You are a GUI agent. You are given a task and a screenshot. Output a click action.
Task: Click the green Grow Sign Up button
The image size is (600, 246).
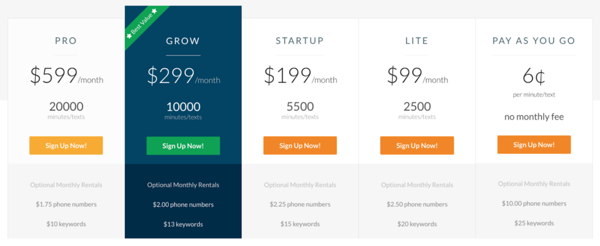[183, 145]
